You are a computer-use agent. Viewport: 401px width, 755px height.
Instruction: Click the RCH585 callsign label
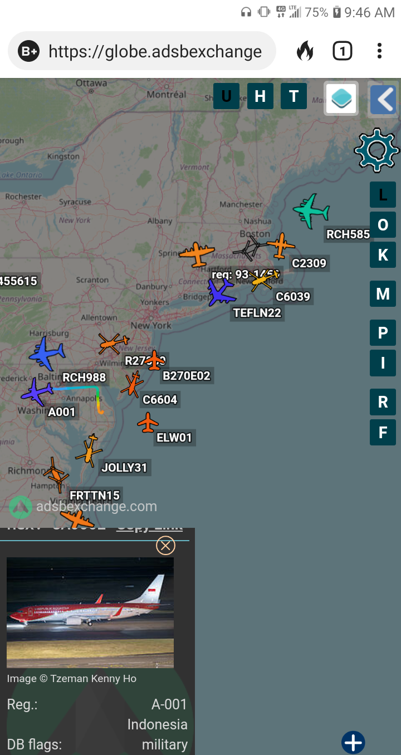coord(348,234)
